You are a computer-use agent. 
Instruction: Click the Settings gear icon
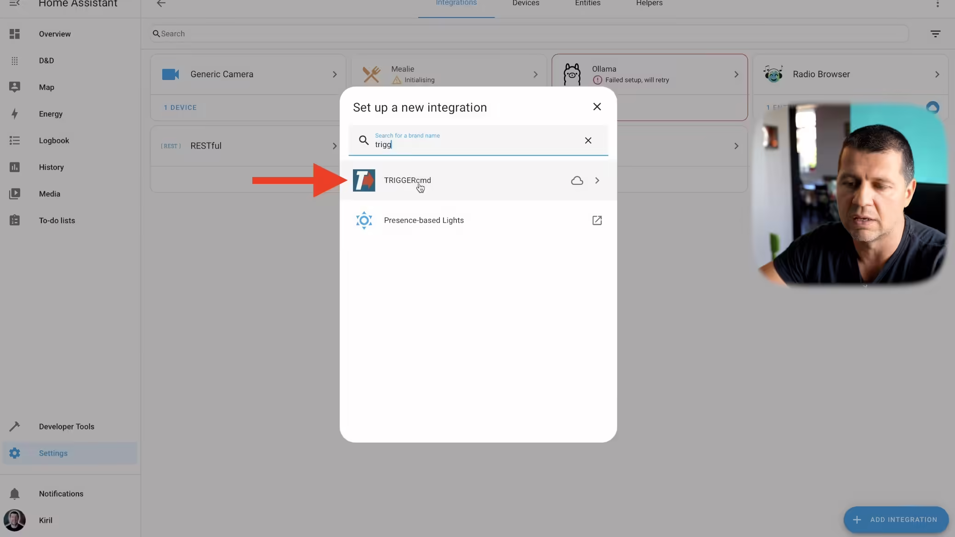coord(15,453)
